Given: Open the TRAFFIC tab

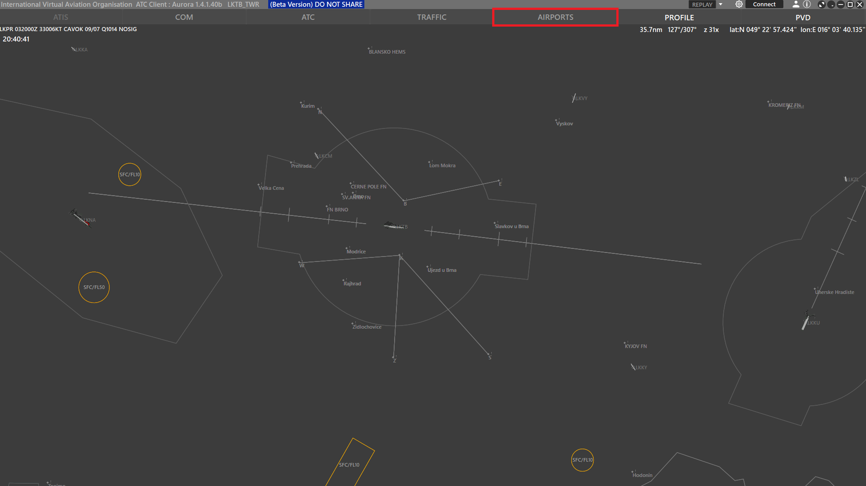Looking at the screenshot, I should 432,17.
